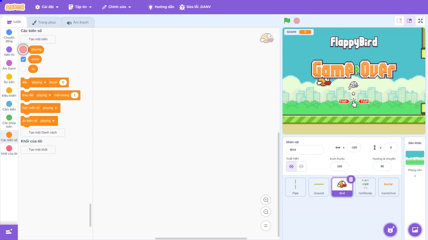Toggle the playing variable checkbox
The width and height of the screenshot is (428, 240).
[23, 49]
